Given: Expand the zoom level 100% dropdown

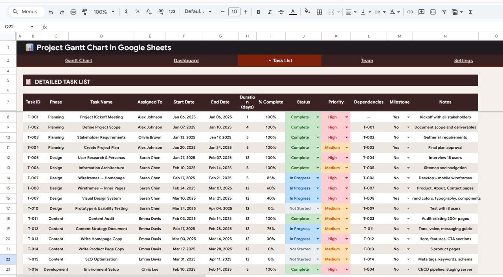Looking at the screenshot, I should click(x=103, y=12).
